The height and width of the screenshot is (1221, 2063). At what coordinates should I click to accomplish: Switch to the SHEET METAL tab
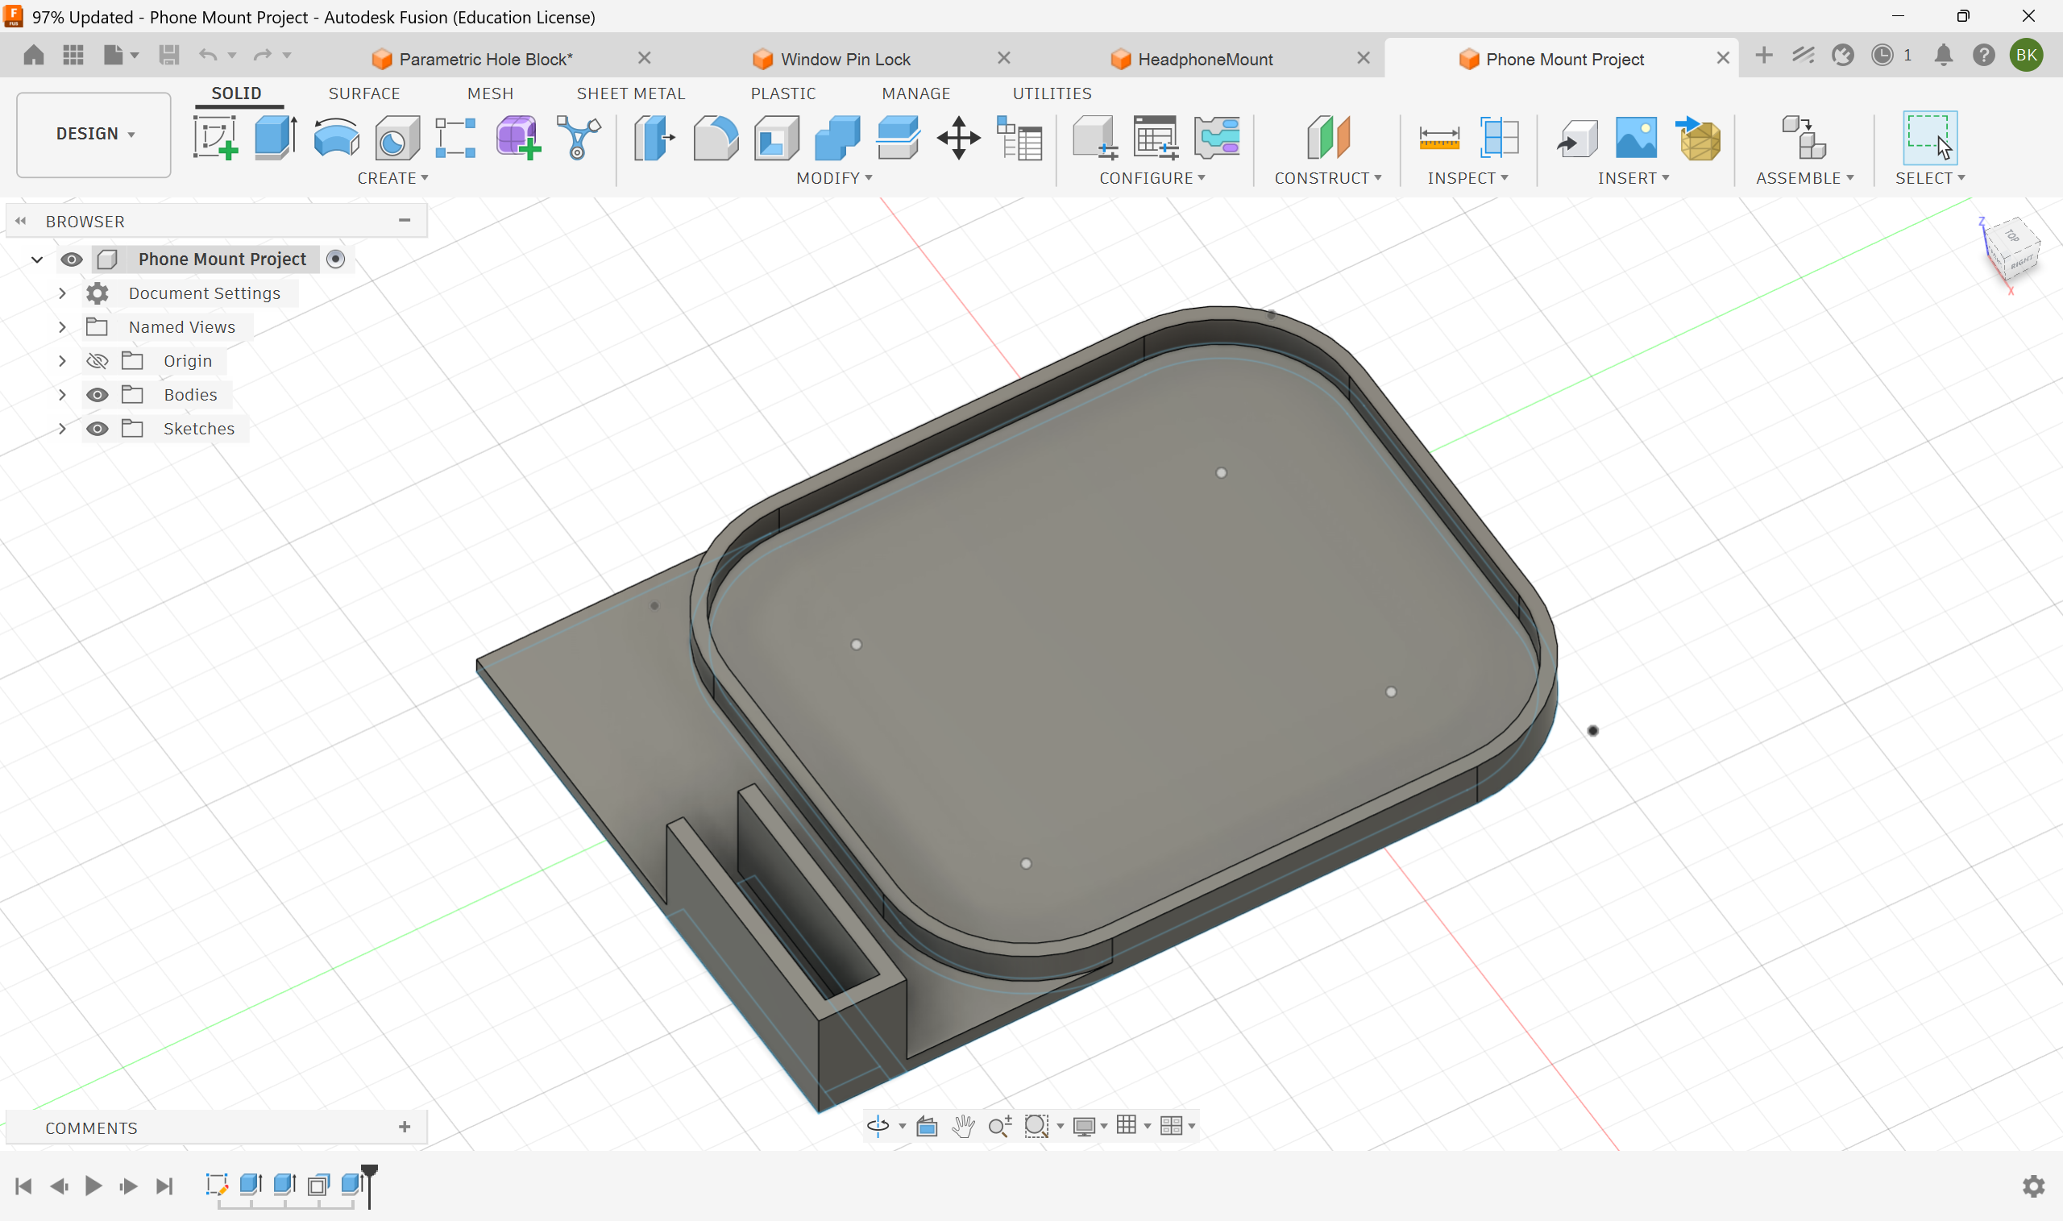[x=631, y=93]
